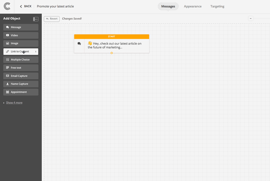Add a Name Capture object

pos(21,84)
